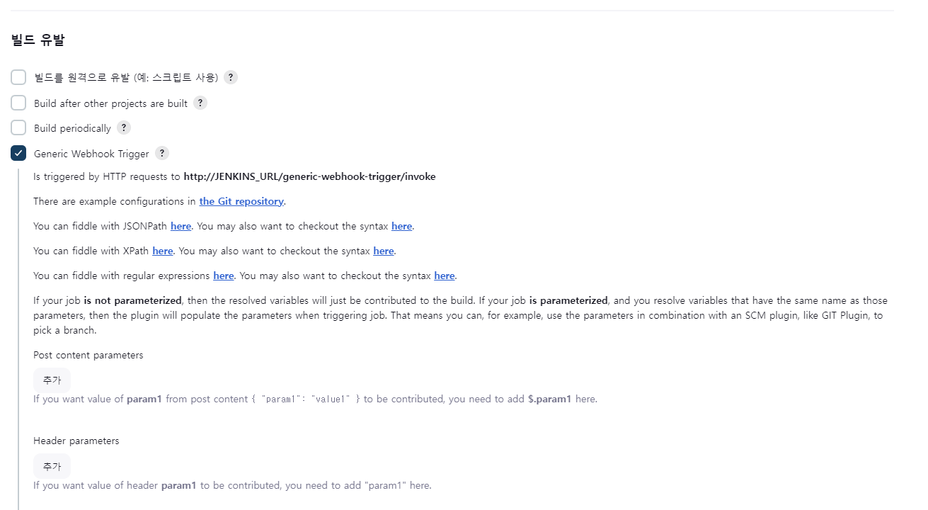Expand the Generic Webhook Trigger help text
Screen dimensions: 928x510
161,153
